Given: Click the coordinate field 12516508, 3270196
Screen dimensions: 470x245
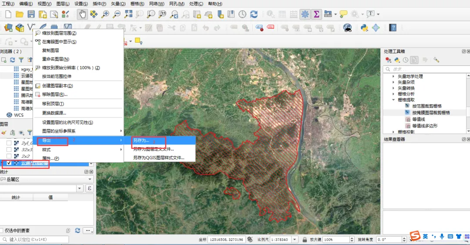Looking at the screenshot, I should click(x=227, y=239).
